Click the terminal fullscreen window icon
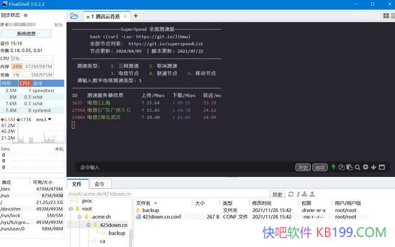 pyautogui.click(x=381, y=167)
